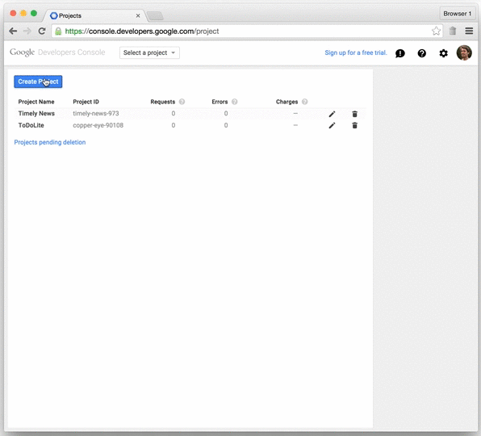Expand the Select a project dropdown
Image resolution: width=481 pixels, height=436 pixels.
(x=149, y=52)
